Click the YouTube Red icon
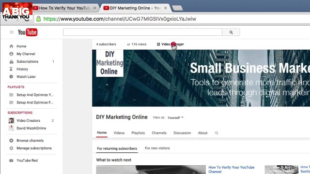 click(11, 160)
